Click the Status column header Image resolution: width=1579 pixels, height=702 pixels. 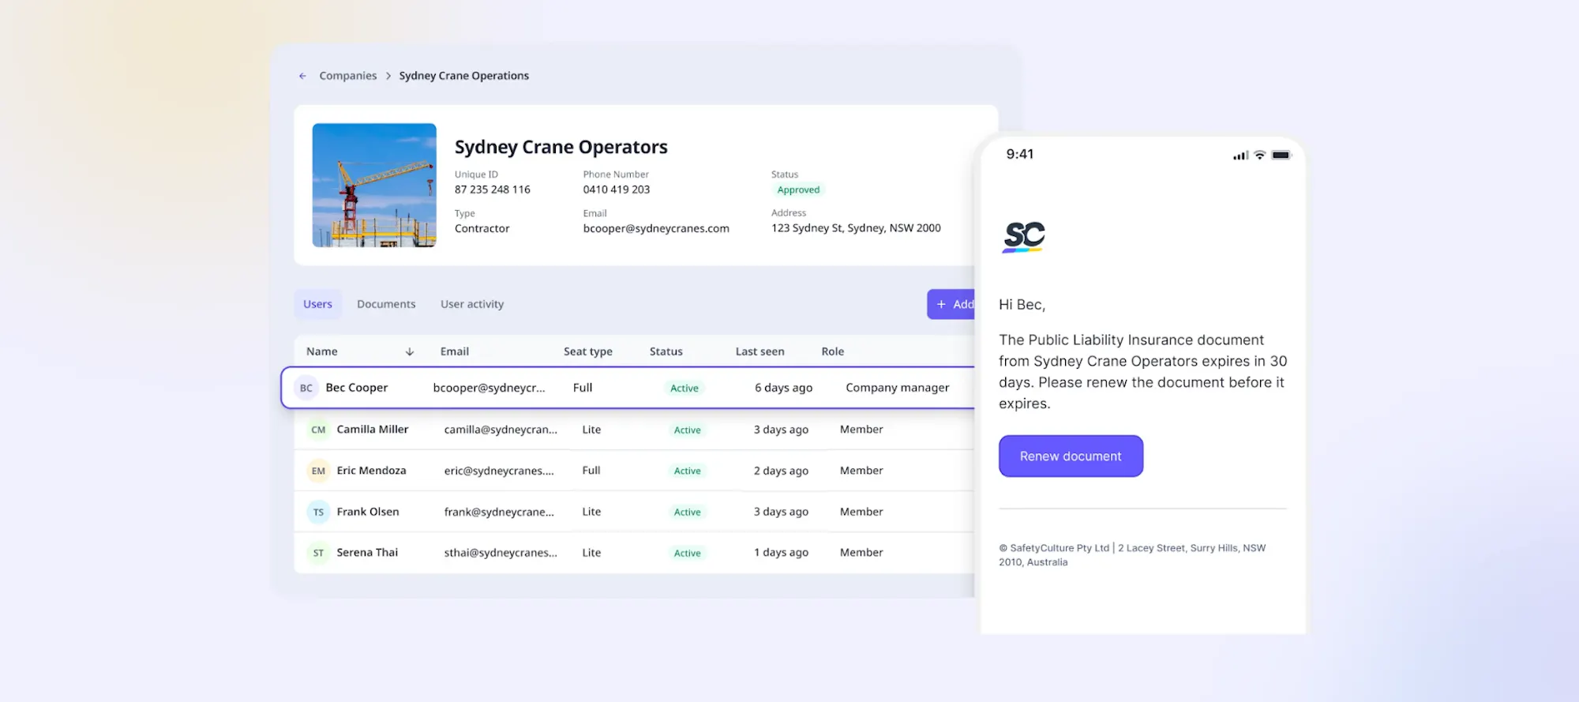pos(666,351)
